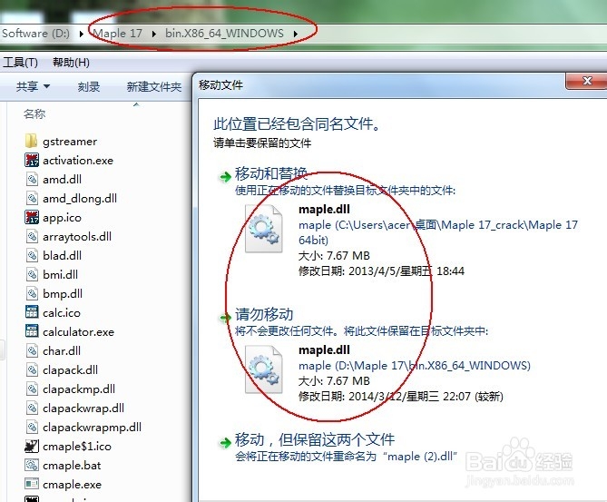
Task: Click the cmaple.bat file icon
Action: [32, 465]
